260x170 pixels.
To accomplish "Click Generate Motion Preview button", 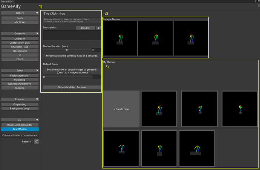I will pos(72,87).
